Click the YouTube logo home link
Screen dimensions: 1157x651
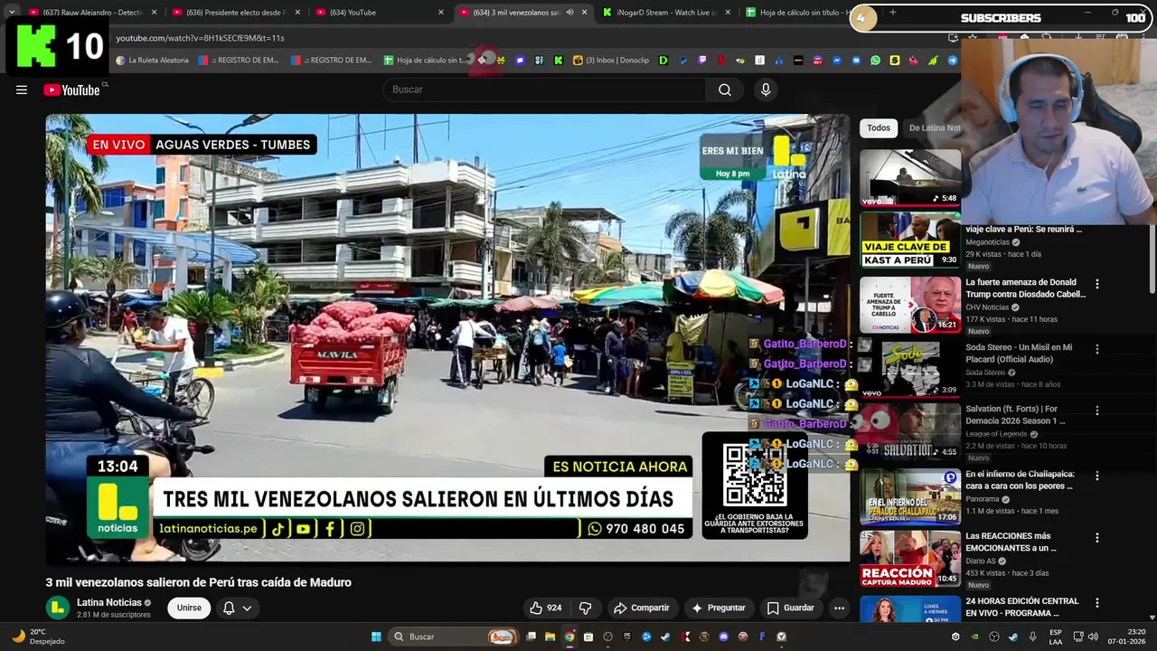point(71,90)
